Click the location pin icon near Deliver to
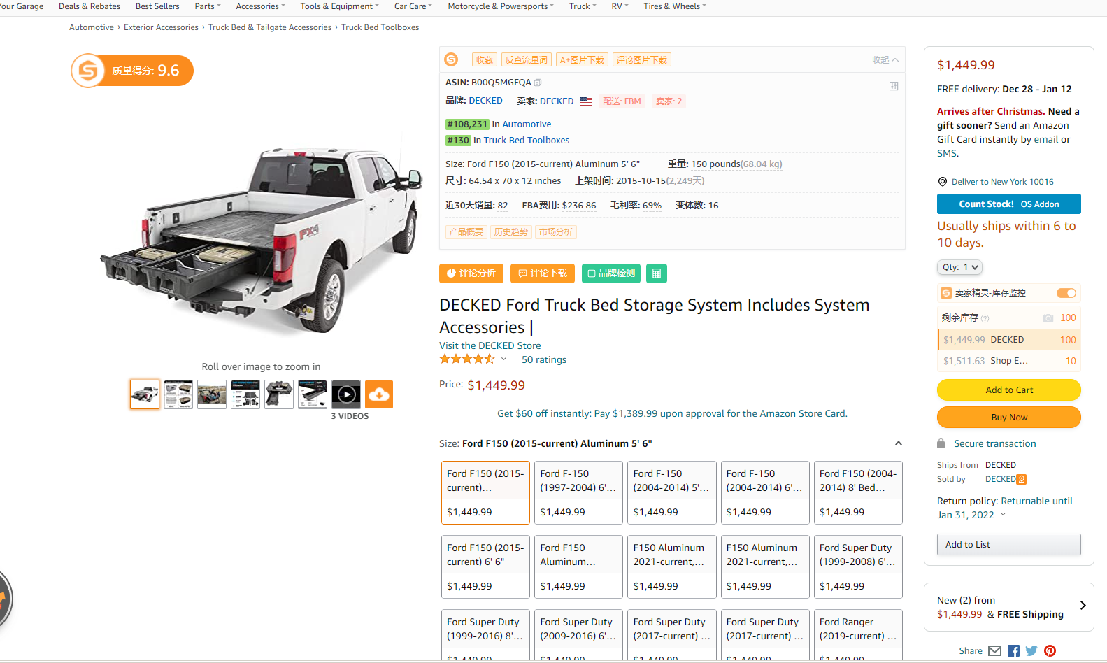Viewport: 1107px width, 663px height. pos(942,182)
